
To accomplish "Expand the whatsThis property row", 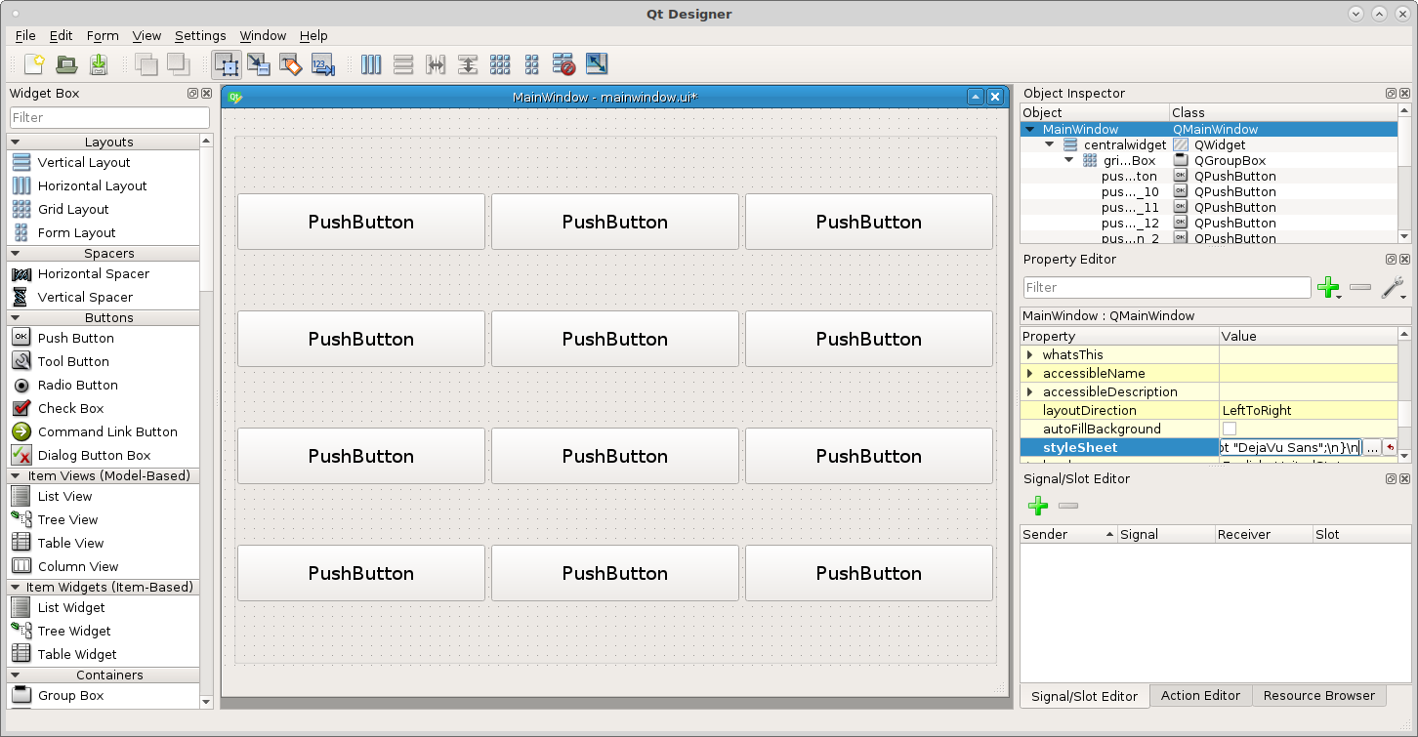I will [1029, 354].
